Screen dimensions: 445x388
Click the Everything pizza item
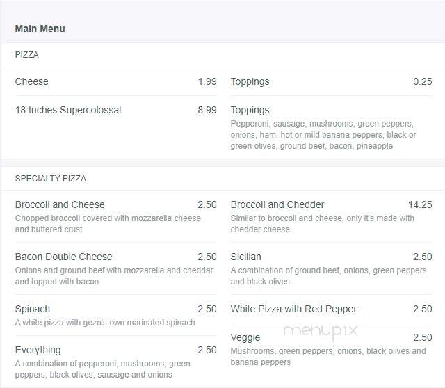click(116, 362)
